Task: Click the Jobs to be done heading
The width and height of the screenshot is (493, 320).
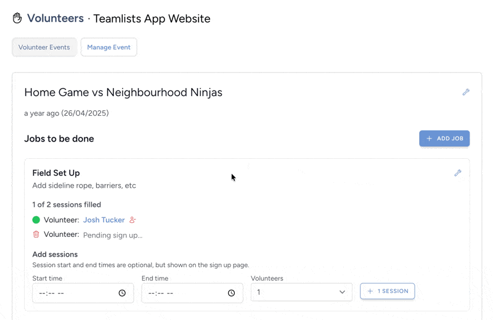Action: (59, 139)
